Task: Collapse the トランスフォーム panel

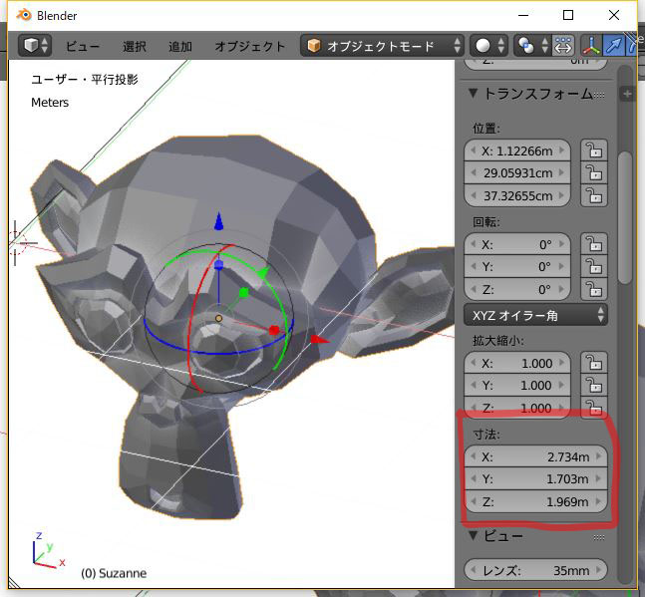Action: tap(474, 94)
